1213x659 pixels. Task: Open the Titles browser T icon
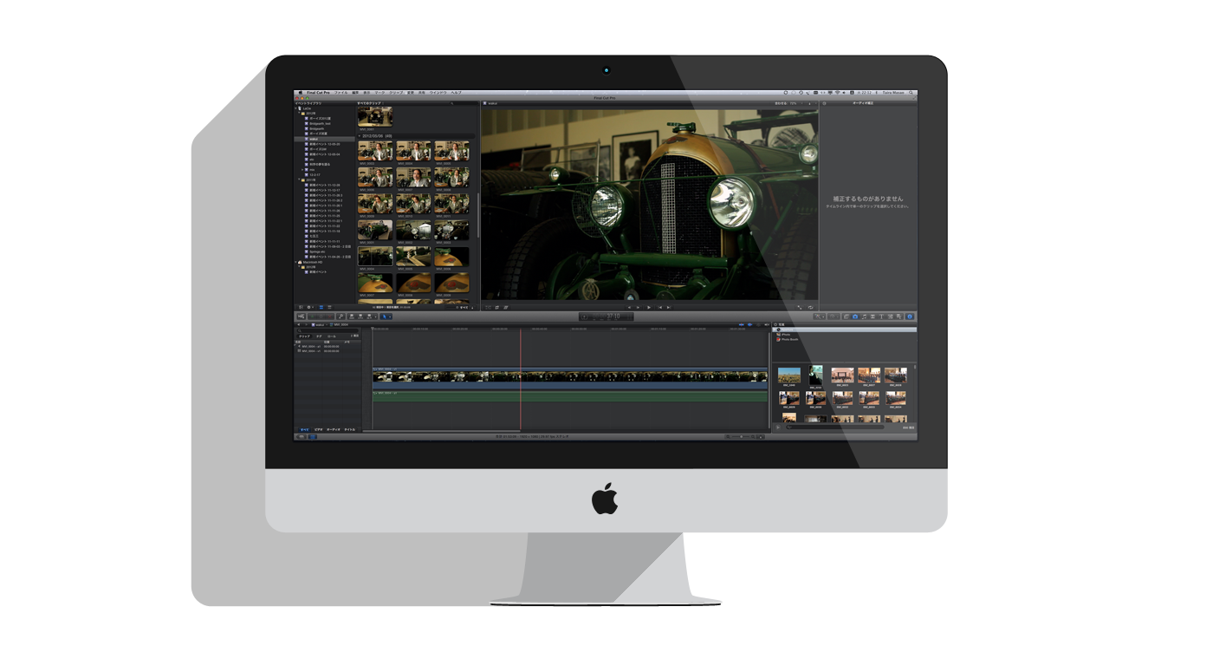tap(880, 316)
